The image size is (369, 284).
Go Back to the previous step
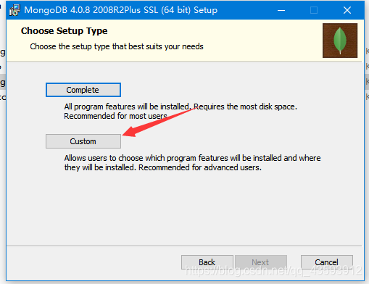(207, 262)
